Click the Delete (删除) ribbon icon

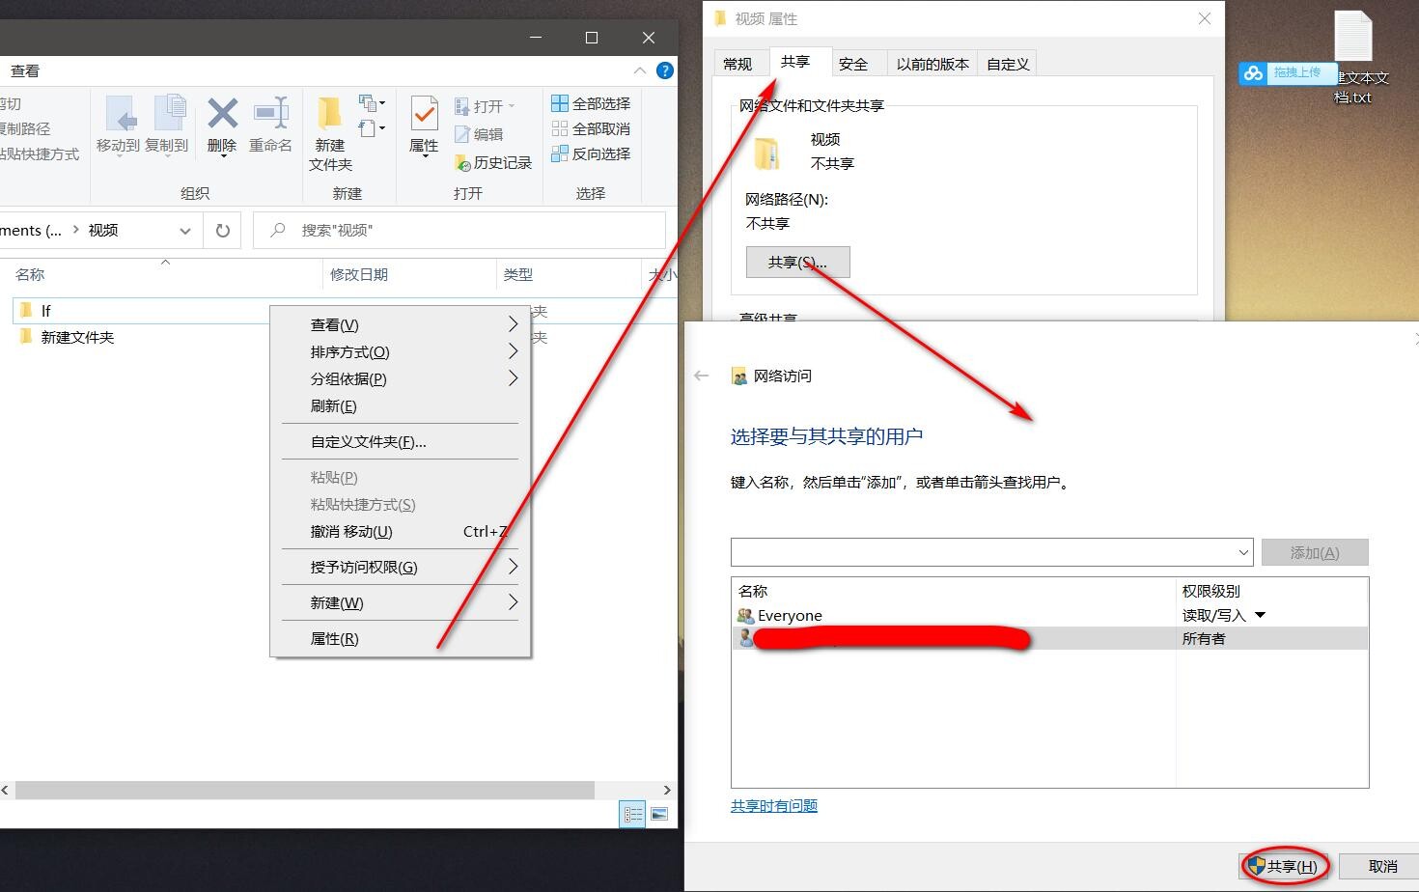[222, 116]
